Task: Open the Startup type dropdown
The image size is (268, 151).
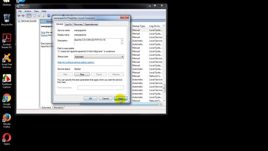Action: (x=99, y=57)
